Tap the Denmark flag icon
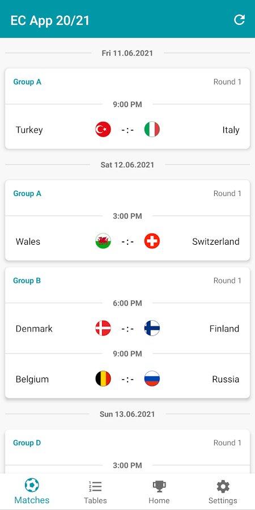This screenshot has height=510, width=255. tap(103, 328)
